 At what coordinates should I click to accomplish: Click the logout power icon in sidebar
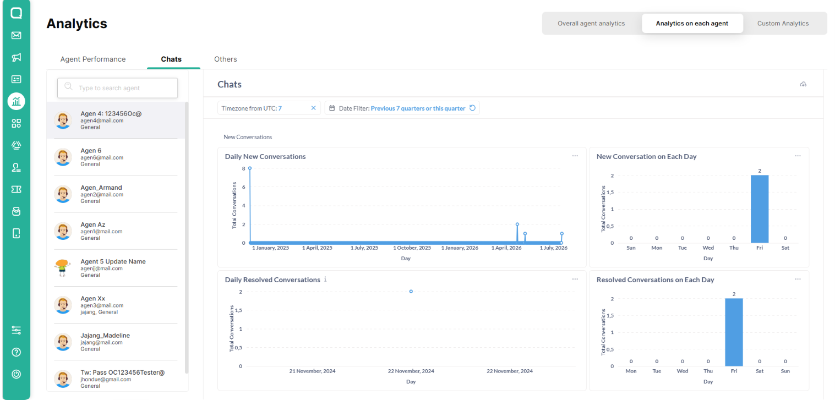pyautogui.click(x=16, y=374)
